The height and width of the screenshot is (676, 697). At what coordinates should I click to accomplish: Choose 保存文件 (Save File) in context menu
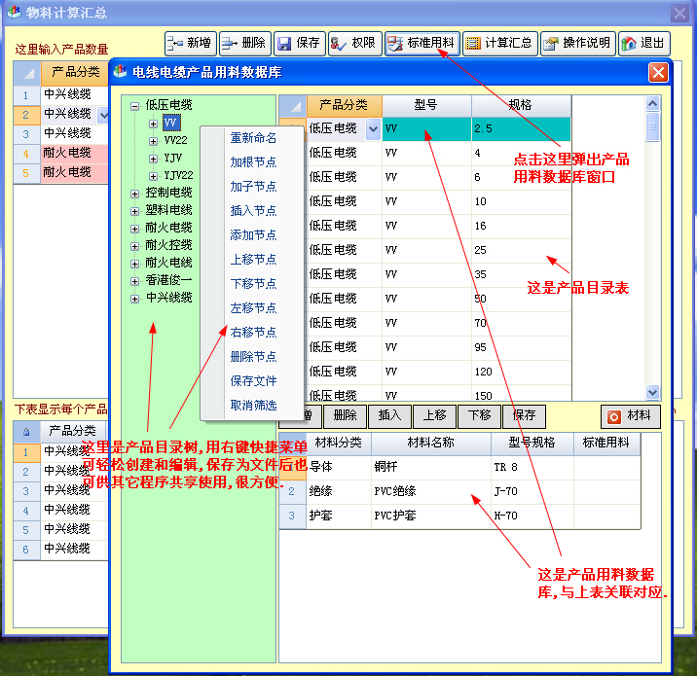[253, 381]
